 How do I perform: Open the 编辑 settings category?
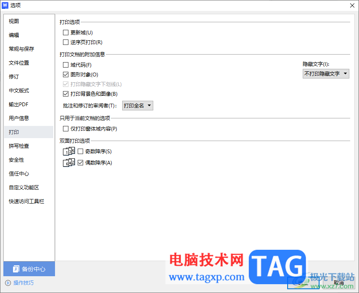[x=29, y=35]
